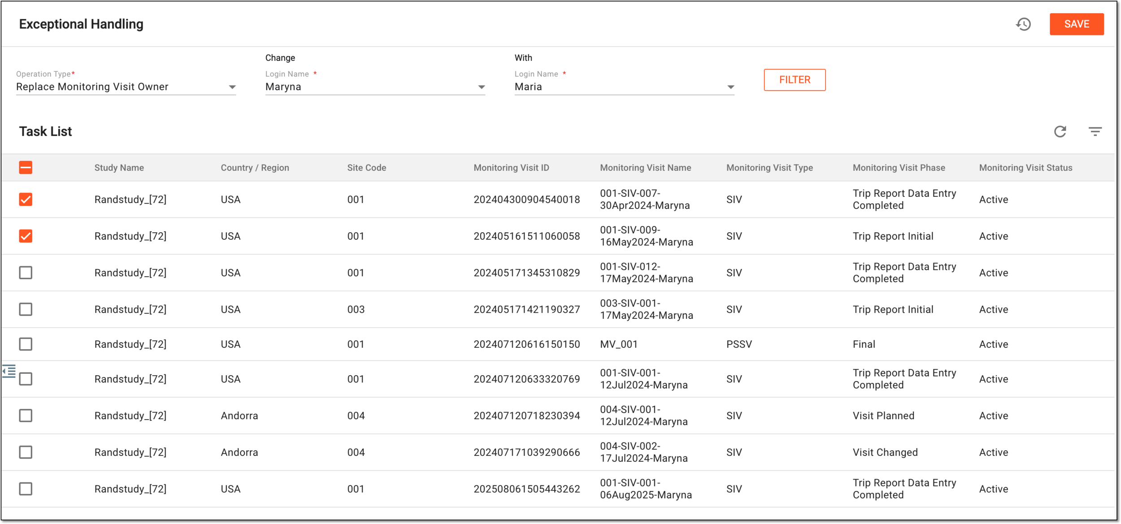This screenshot has width=1121, height=524.
Task: Select visit name 001-SIV-007-30Apr2024-Maryna
Action: tap(645, 199)
